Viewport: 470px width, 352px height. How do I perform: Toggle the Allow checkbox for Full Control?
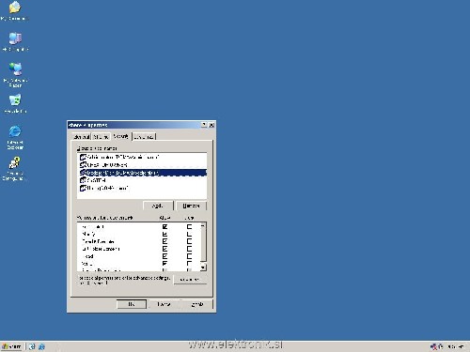[x=164, y=226]
